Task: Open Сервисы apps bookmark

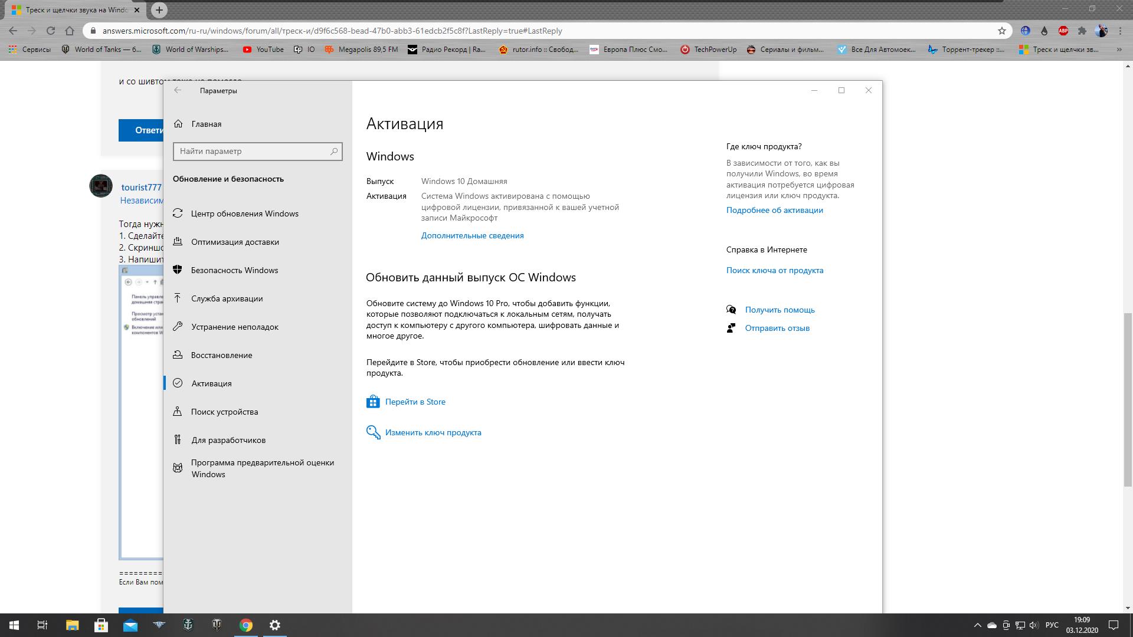Action: click(x=30, y=50)
